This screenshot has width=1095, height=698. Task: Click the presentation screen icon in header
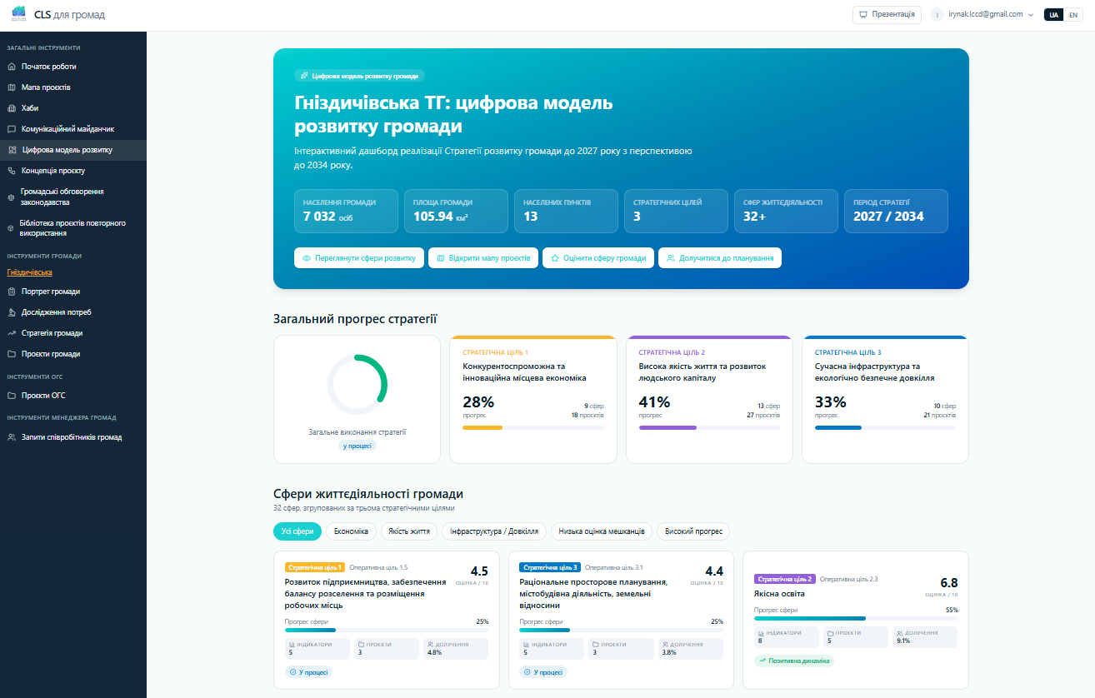tap(863, 14)
